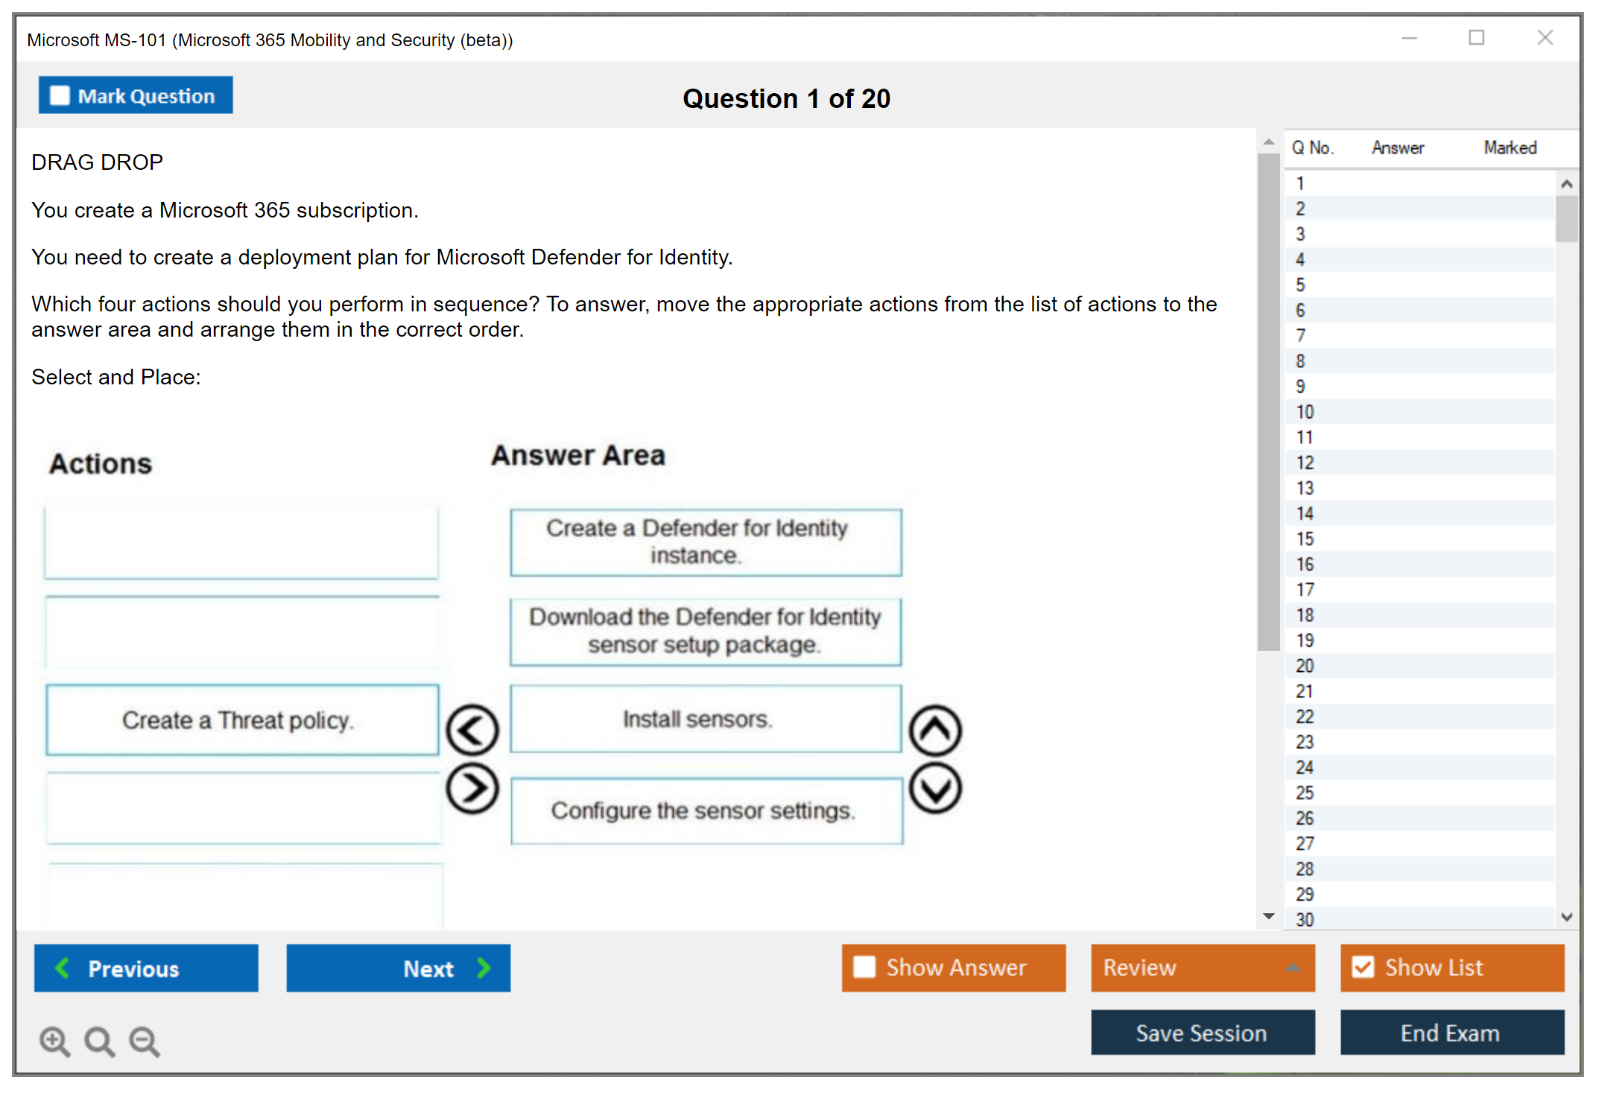Image resolution: width=1602 pixels, height=1095 pixels.
Task: Select question 22 in the list
Action: click(1305, 717)
